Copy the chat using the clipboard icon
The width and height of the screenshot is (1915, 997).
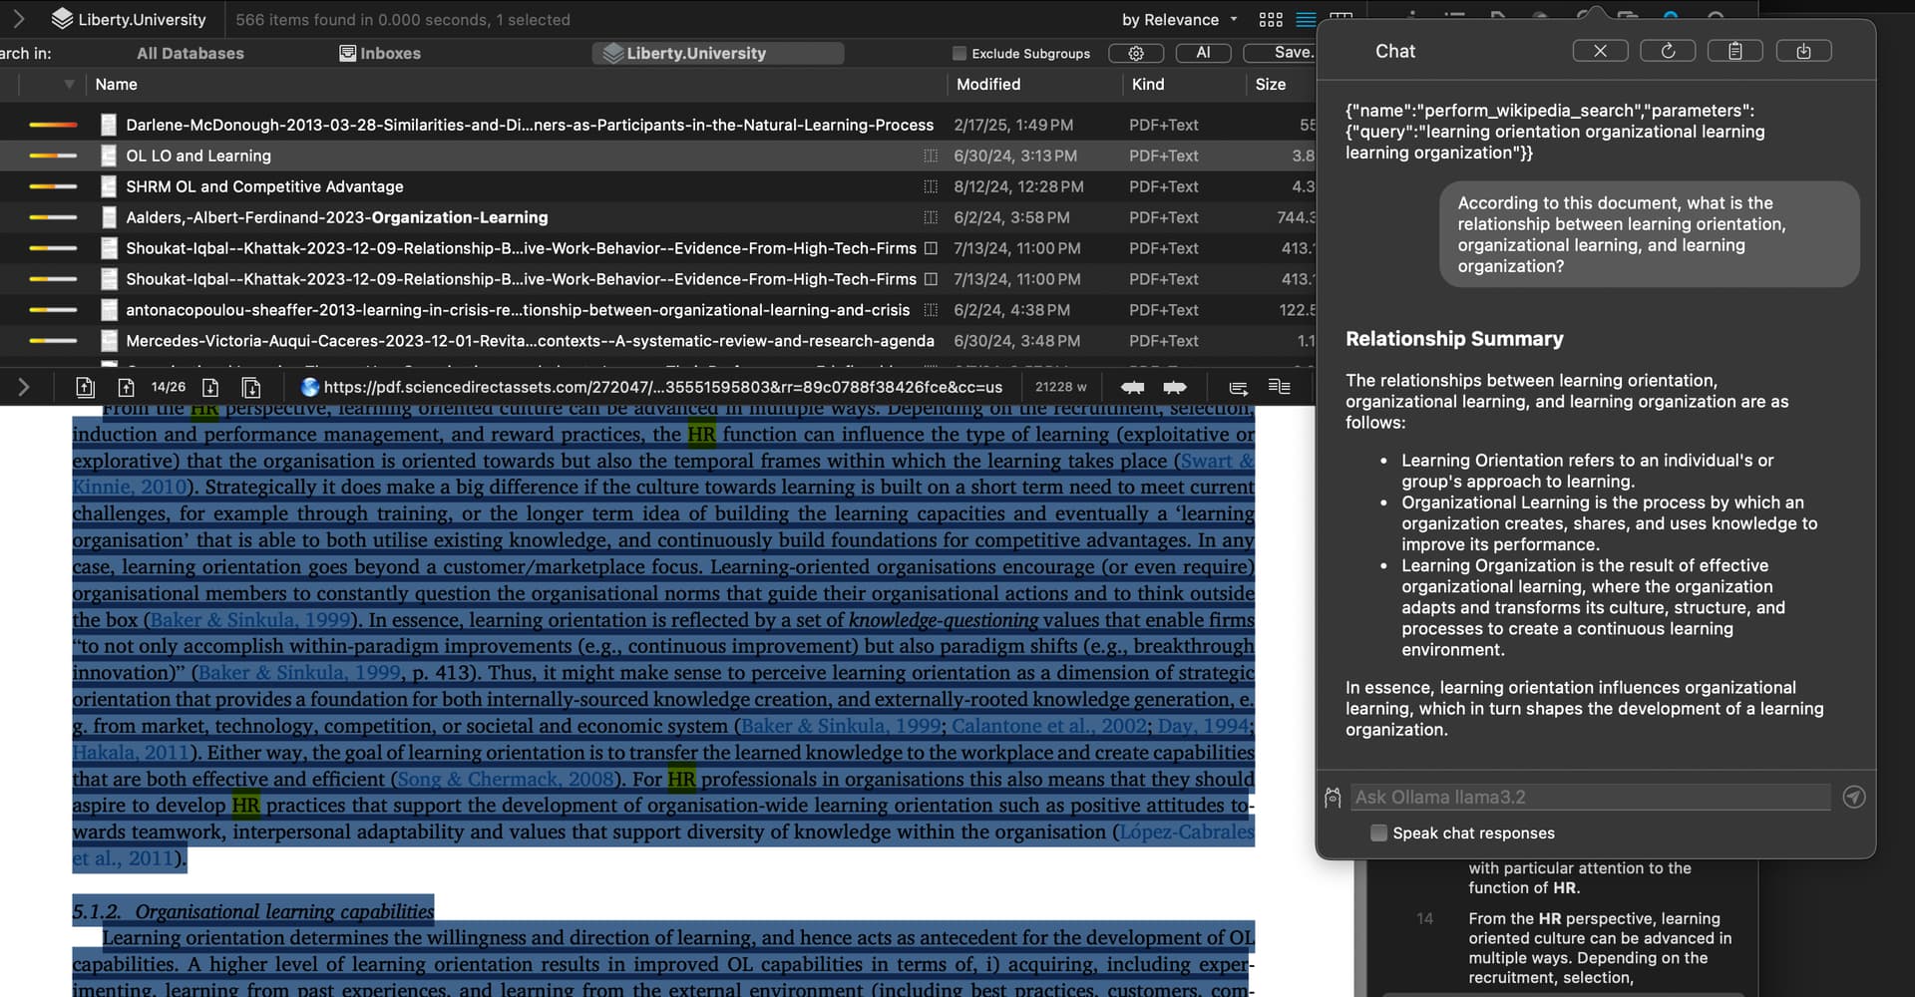(1734, 51)
